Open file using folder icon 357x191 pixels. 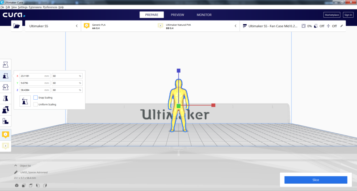pos(16,26)
